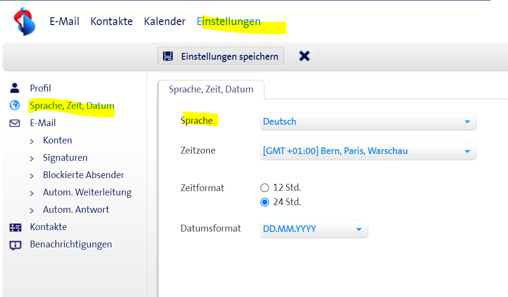The image size is (508, 297).
Task: Click the globe icon for language settings
Action: tap(15, 105)
